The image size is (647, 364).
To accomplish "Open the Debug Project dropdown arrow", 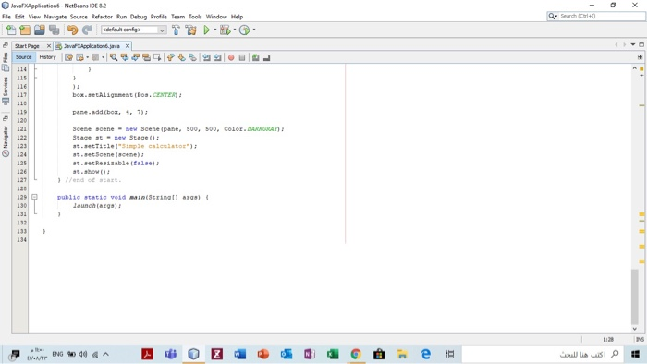I will point(235,30).
